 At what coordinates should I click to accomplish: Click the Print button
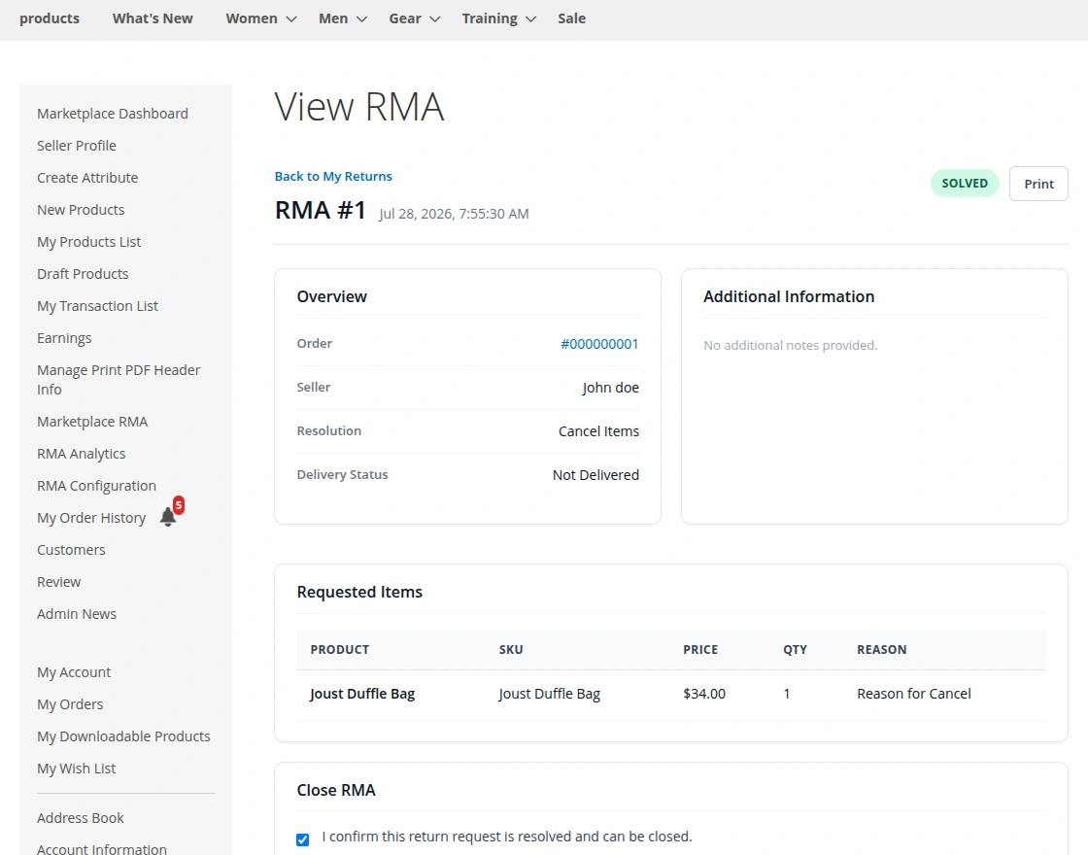coord(1038,184)
